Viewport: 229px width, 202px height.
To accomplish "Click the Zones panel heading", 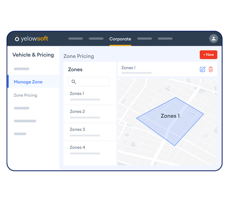I will click(x=75, y=70).
